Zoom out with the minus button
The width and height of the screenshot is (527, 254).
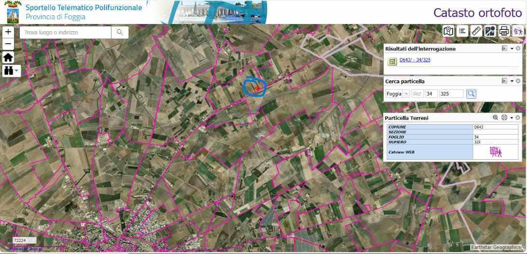[8, 44]
